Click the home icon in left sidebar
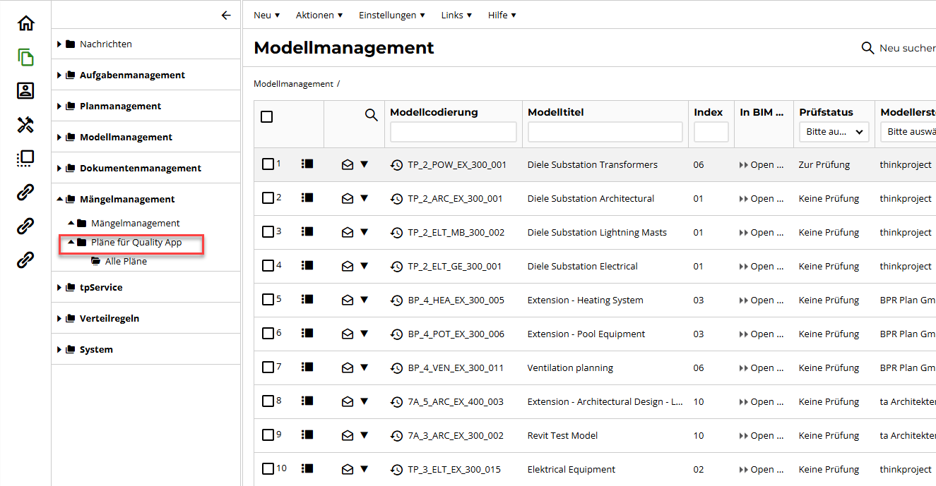The image size is (936, 486). tap(25, 23)
